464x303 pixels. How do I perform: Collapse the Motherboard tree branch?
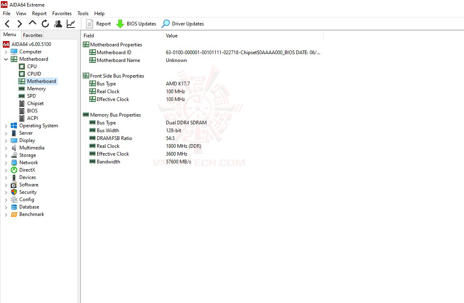click(6, 59)
